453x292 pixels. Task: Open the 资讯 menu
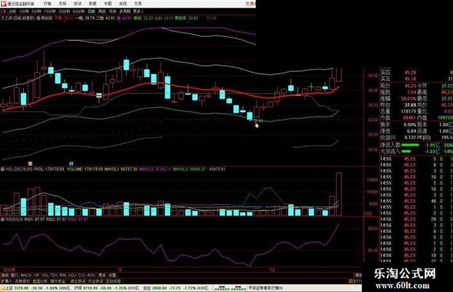78,4
